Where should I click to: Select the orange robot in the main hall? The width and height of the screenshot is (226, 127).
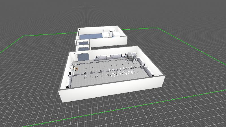pyautogui.click(x=76, y=68)
